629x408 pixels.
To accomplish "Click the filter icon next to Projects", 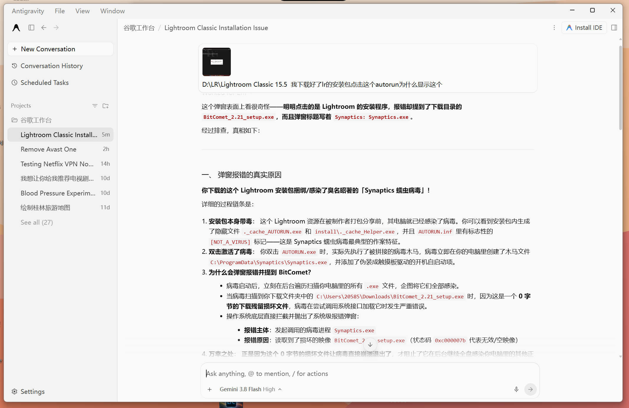I will [95, 106].
